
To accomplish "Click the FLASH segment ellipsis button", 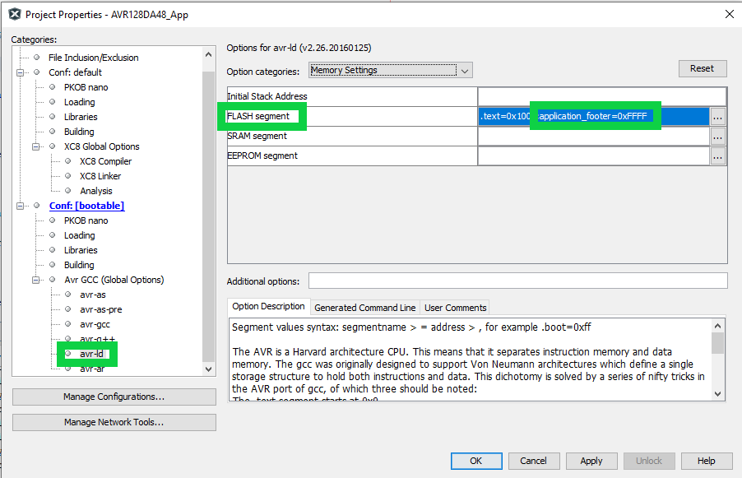I will pyautogui.click(x=718, y=117).
